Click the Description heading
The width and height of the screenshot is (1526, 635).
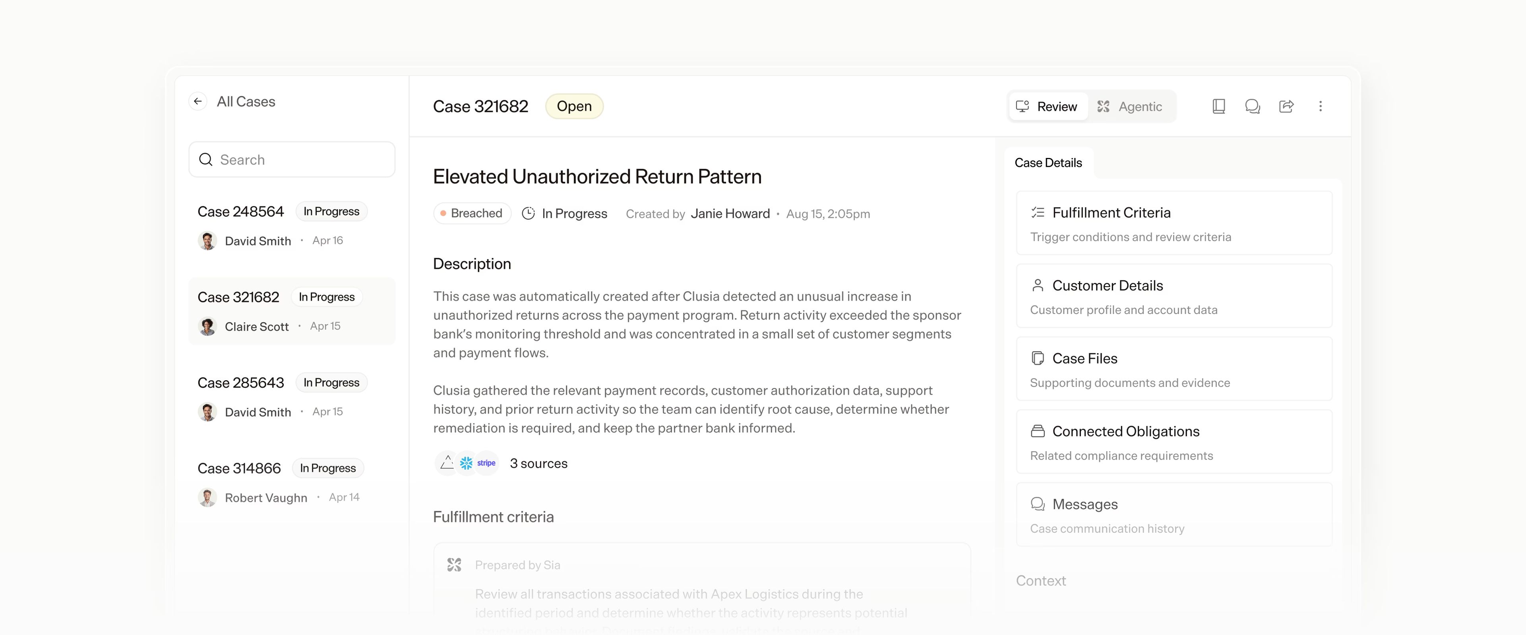[472, 264]
